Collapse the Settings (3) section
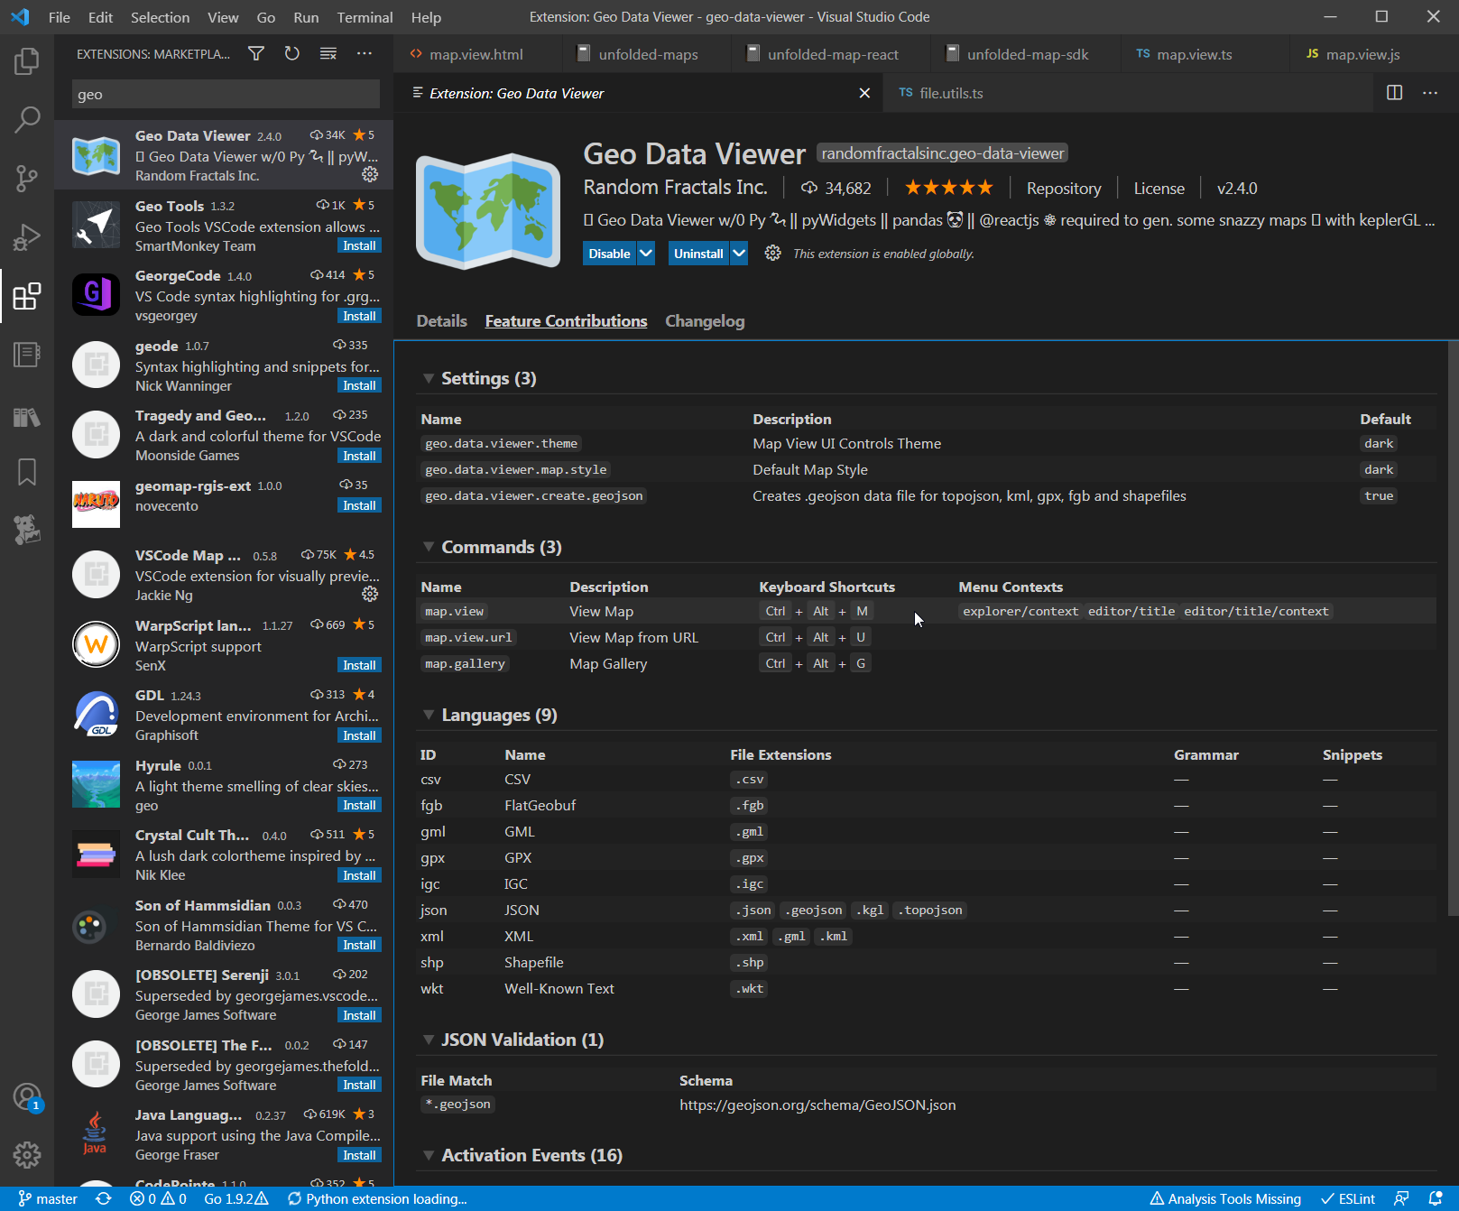1459x1211 pixels. coord(429,379)
